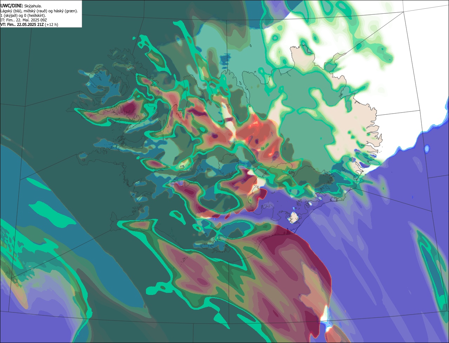Image resolution: width=449 pixels, height=343 pixels.
Task: Click the "VT: Fim.. 22.05.2025 21Z" valid-time line
Action: click(x=29, y=25)
